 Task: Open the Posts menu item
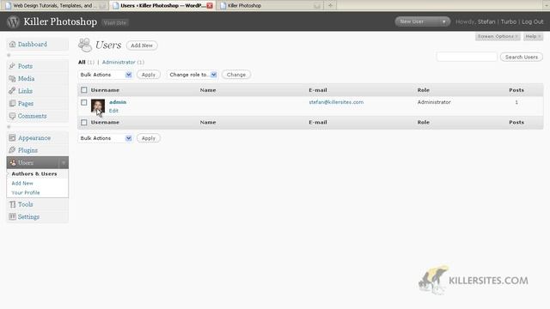click(25, 66)
